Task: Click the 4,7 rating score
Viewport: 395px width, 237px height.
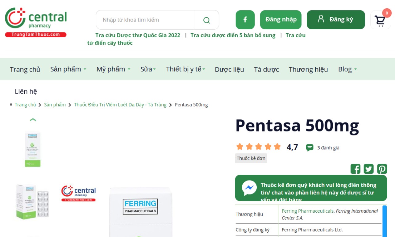Action: (x=292, y=147)
